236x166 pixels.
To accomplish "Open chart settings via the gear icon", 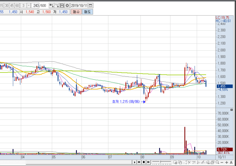I will pos(67,6).
